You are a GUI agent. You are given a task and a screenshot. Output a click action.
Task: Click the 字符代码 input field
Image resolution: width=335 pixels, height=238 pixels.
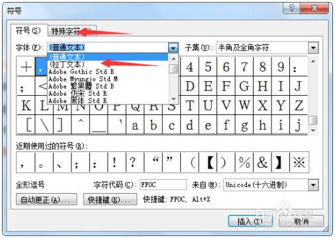click(163, 184)
